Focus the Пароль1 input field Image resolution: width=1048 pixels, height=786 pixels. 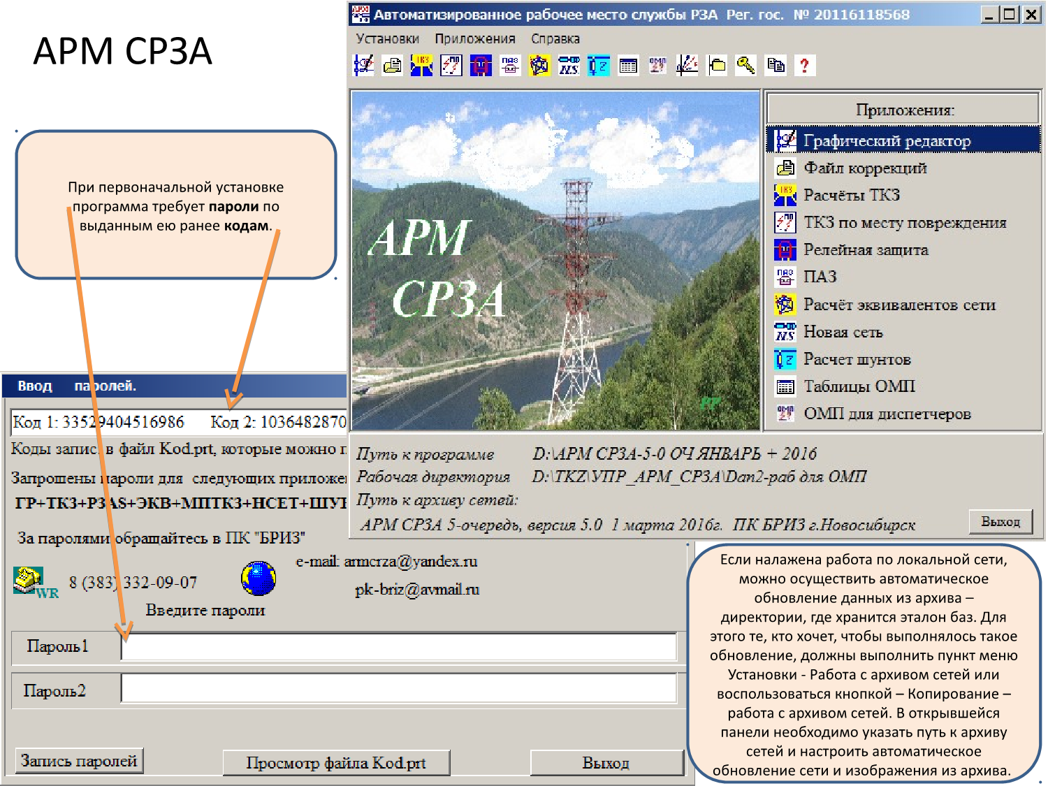398,647
